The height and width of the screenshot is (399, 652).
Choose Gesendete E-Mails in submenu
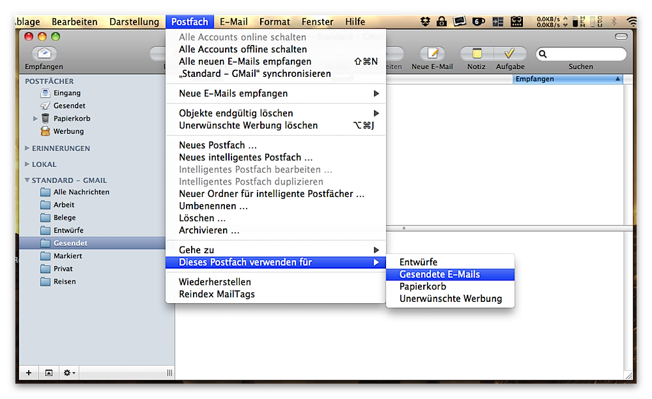pyautogui.click(x=439, y=274)
